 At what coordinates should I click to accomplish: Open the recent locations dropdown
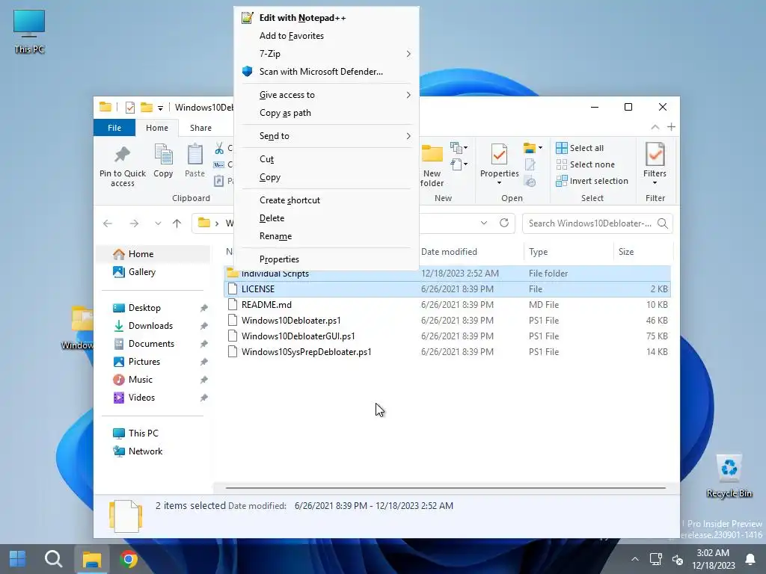pyautogui.click(x=158, y=223)
